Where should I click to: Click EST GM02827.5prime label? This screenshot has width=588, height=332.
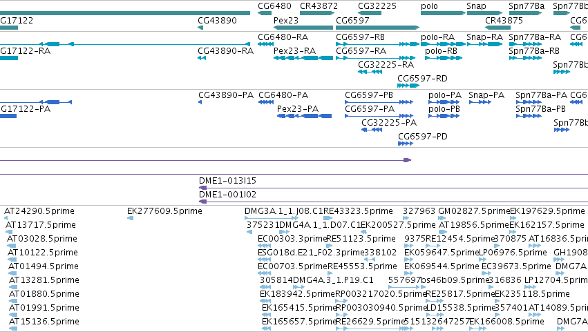click(474, 211)
